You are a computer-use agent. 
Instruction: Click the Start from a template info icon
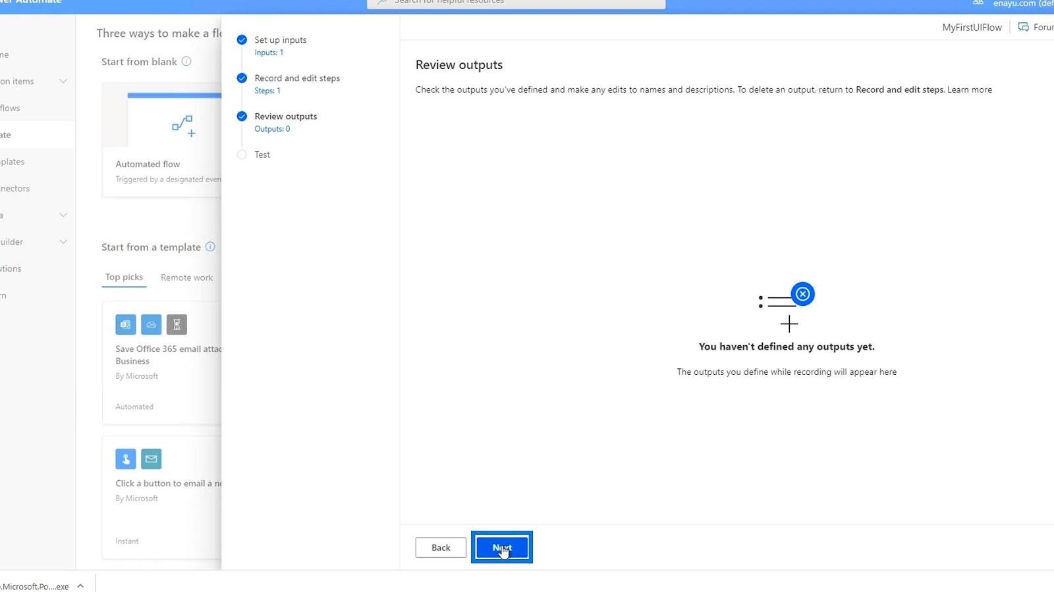coord(210,247)
